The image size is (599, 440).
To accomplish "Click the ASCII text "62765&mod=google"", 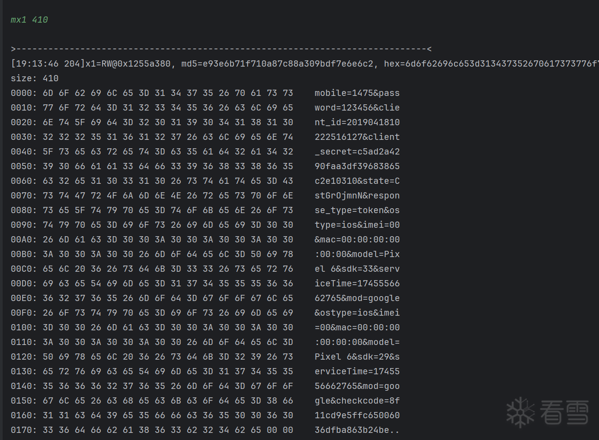I will (357, 298).
